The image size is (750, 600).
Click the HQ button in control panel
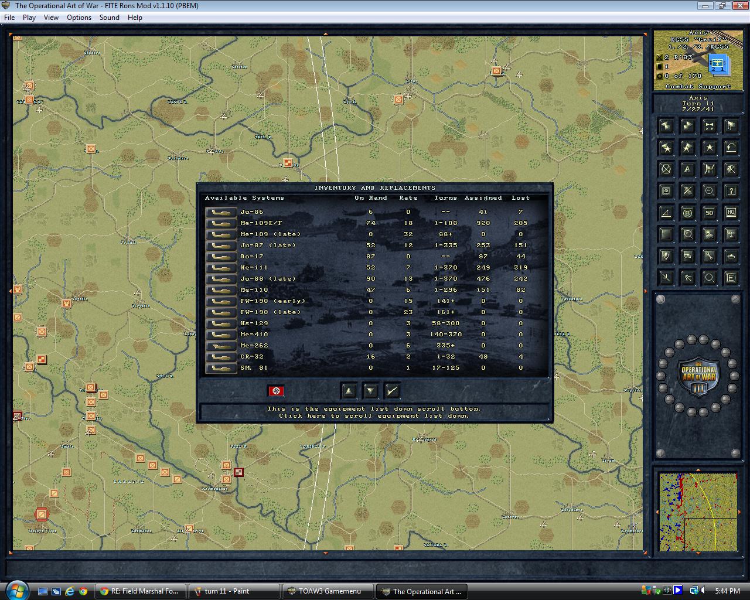[x=731, y=213]
